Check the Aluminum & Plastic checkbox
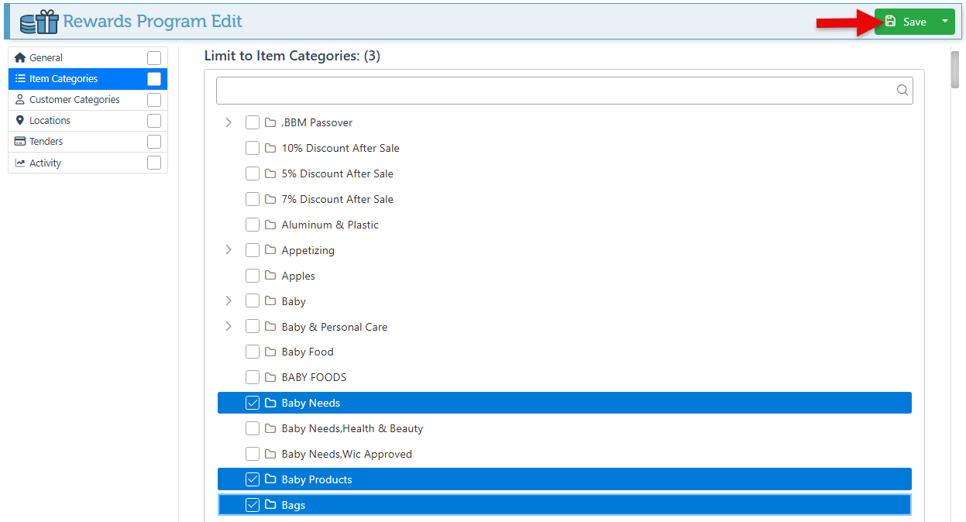 (253, 225)
